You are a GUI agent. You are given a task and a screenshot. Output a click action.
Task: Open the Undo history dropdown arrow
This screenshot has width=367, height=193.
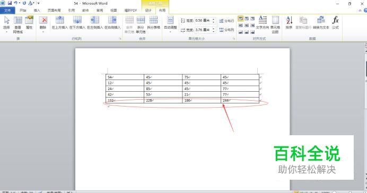20,3
